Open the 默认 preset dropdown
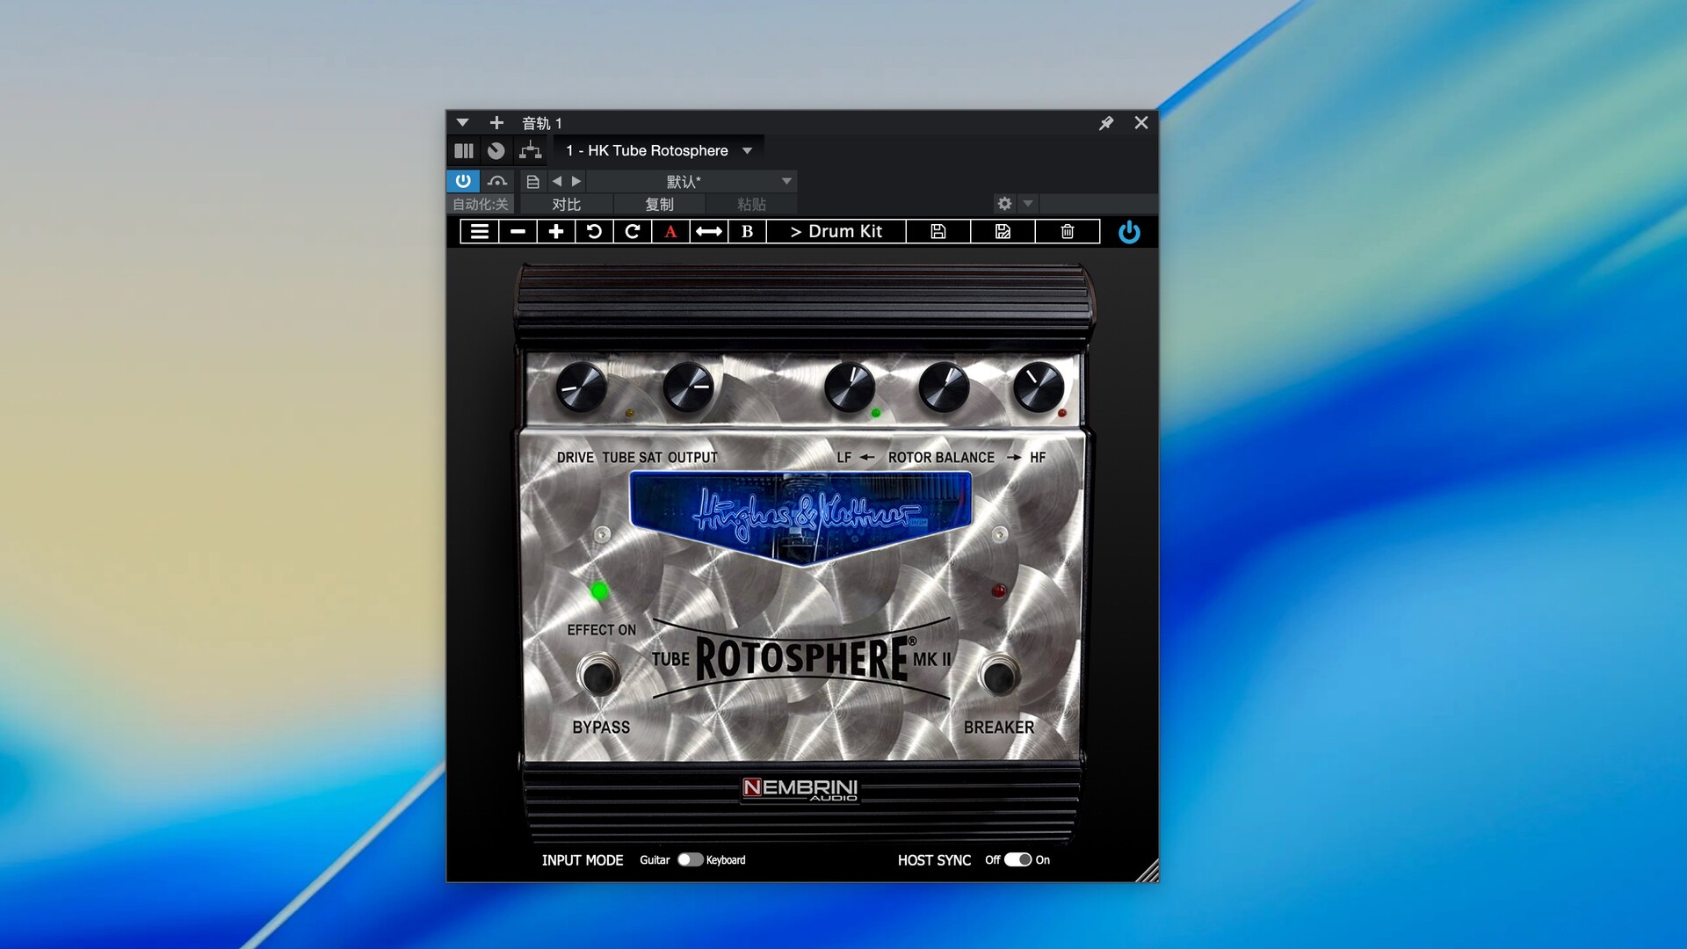Viewport: 1687px width, 949px height. pyautogui.click(x=786, y=181)
